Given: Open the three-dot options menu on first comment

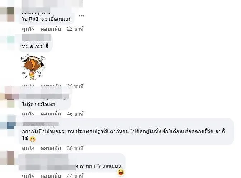Looking at the screenshot, I should click(x=81, y=16).
